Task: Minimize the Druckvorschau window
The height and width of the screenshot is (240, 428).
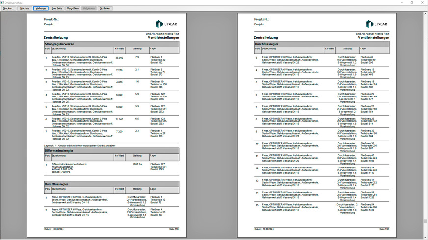Action: pyautogui.click(x=402, y=3)
